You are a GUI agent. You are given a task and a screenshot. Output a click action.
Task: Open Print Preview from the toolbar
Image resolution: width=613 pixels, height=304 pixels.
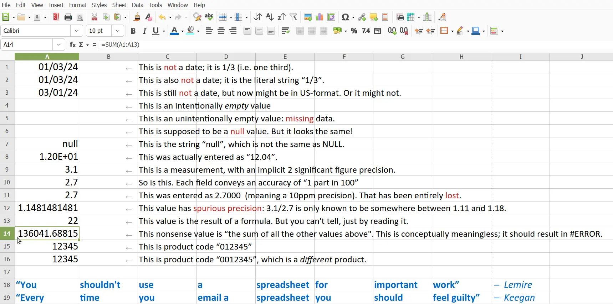tap(80, 17)
